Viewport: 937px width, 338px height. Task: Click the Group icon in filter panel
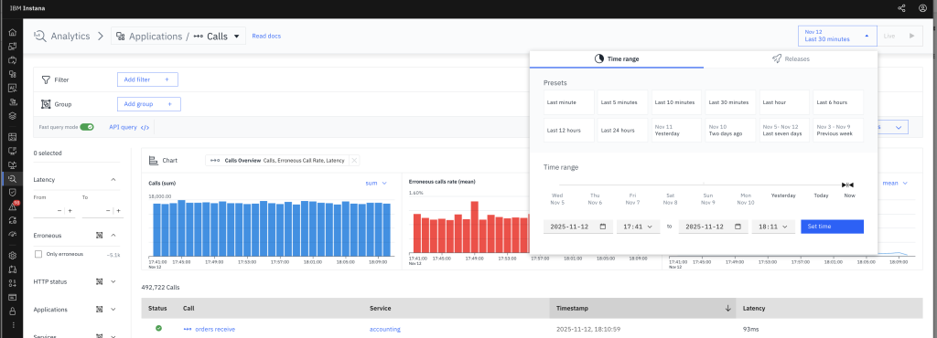(x=46, y=104)
